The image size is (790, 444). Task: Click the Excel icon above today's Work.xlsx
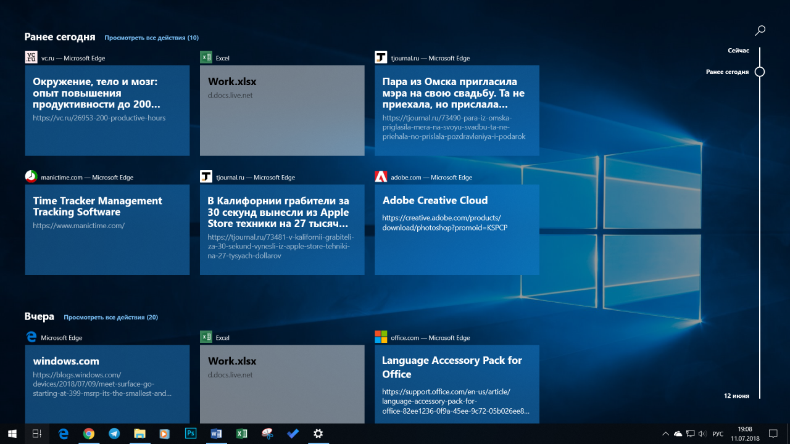tap(206, 57)
